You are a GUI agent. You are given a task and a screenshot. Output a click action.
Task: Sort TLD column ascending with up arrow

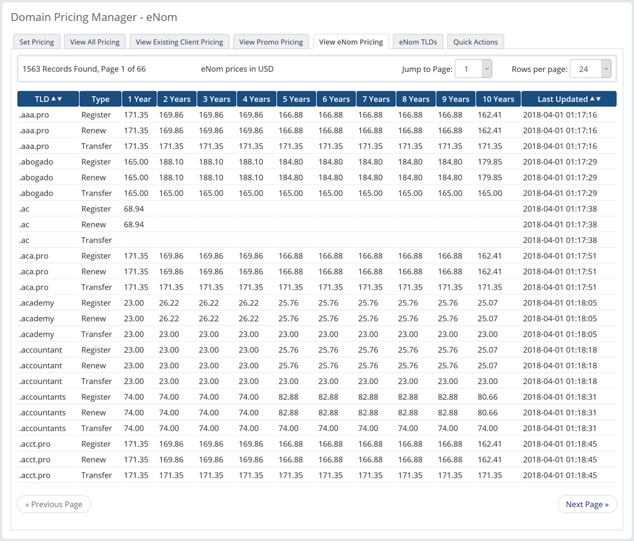point(54,99)
